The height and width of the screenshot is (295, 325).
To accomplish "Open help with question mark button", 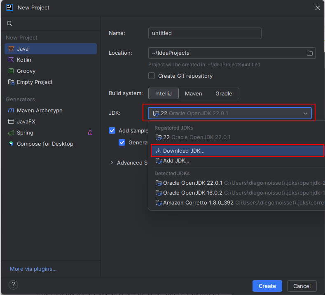I will click(13, 285).
